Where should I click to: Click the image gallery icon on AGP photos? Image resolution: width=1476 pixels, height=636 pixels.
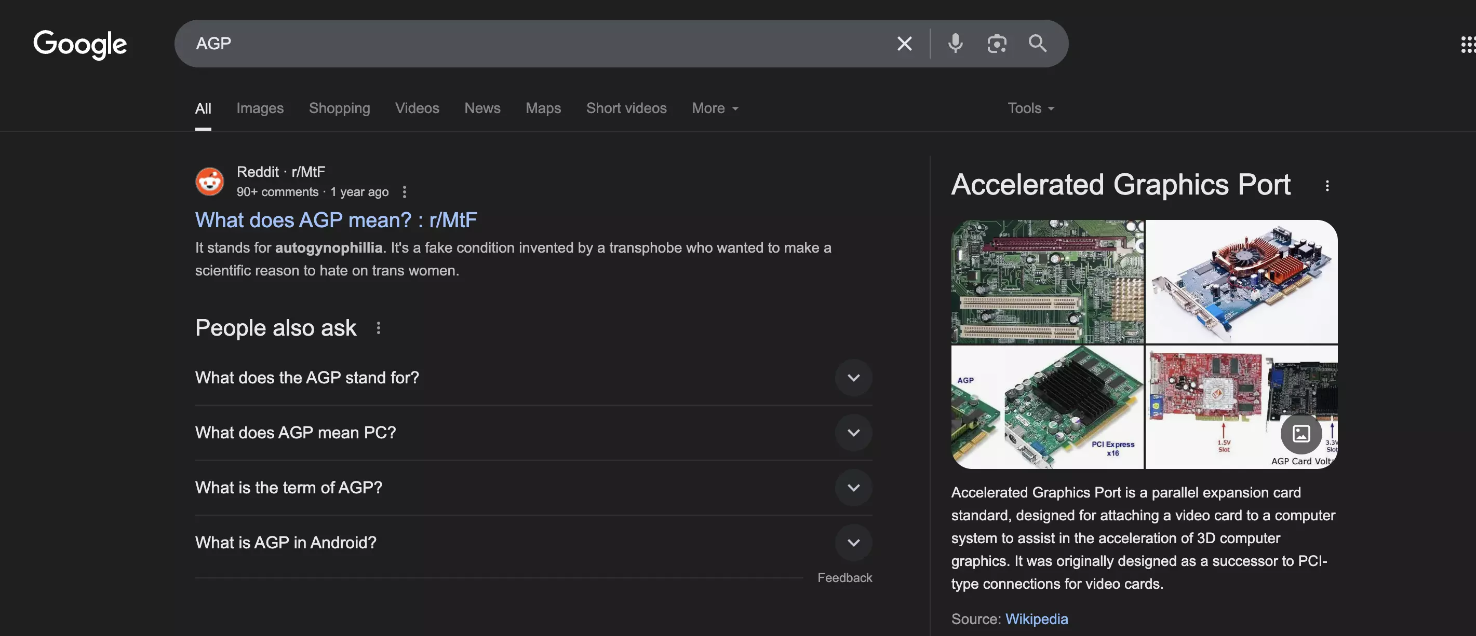coord(1301,433)
